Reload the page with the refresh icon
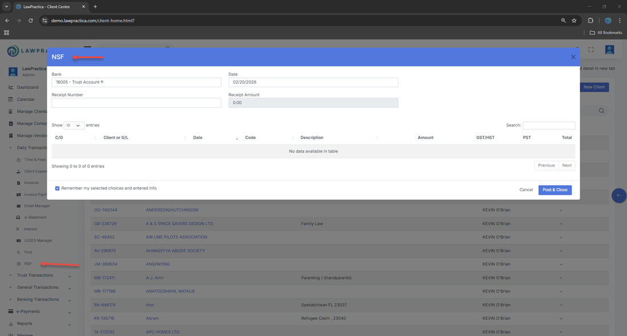The image size is (627, 336). (31, 21)
